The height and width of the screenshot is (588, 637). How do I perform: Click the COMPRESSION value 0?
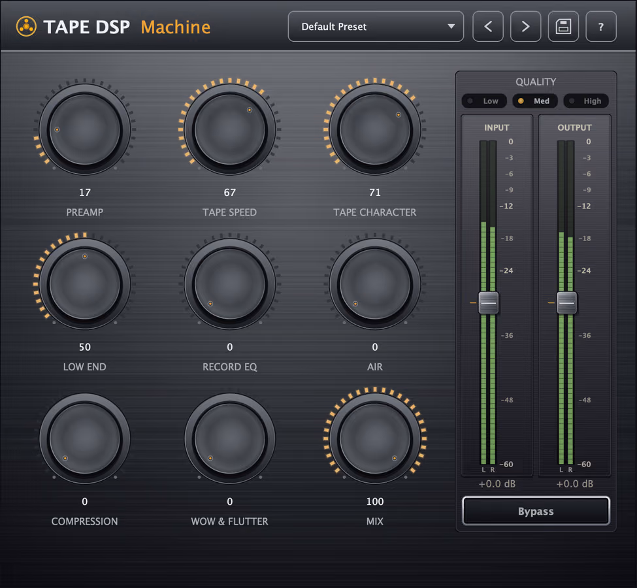click(x=85, y=502)
